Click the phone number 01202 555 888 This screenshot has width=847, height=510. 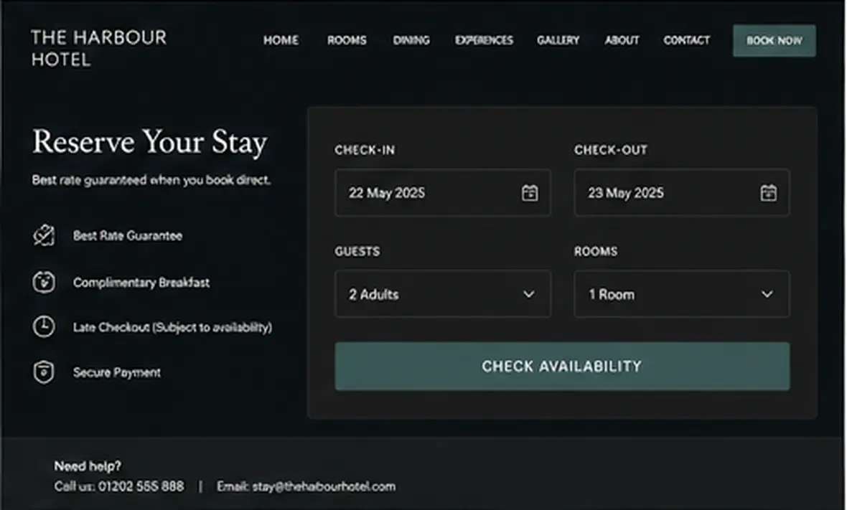coord(141,486)
